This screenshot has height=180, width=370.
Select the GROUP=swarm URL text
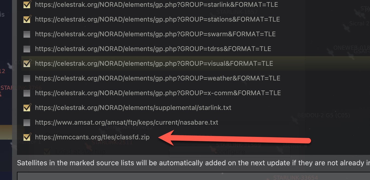tap(155, 34)
